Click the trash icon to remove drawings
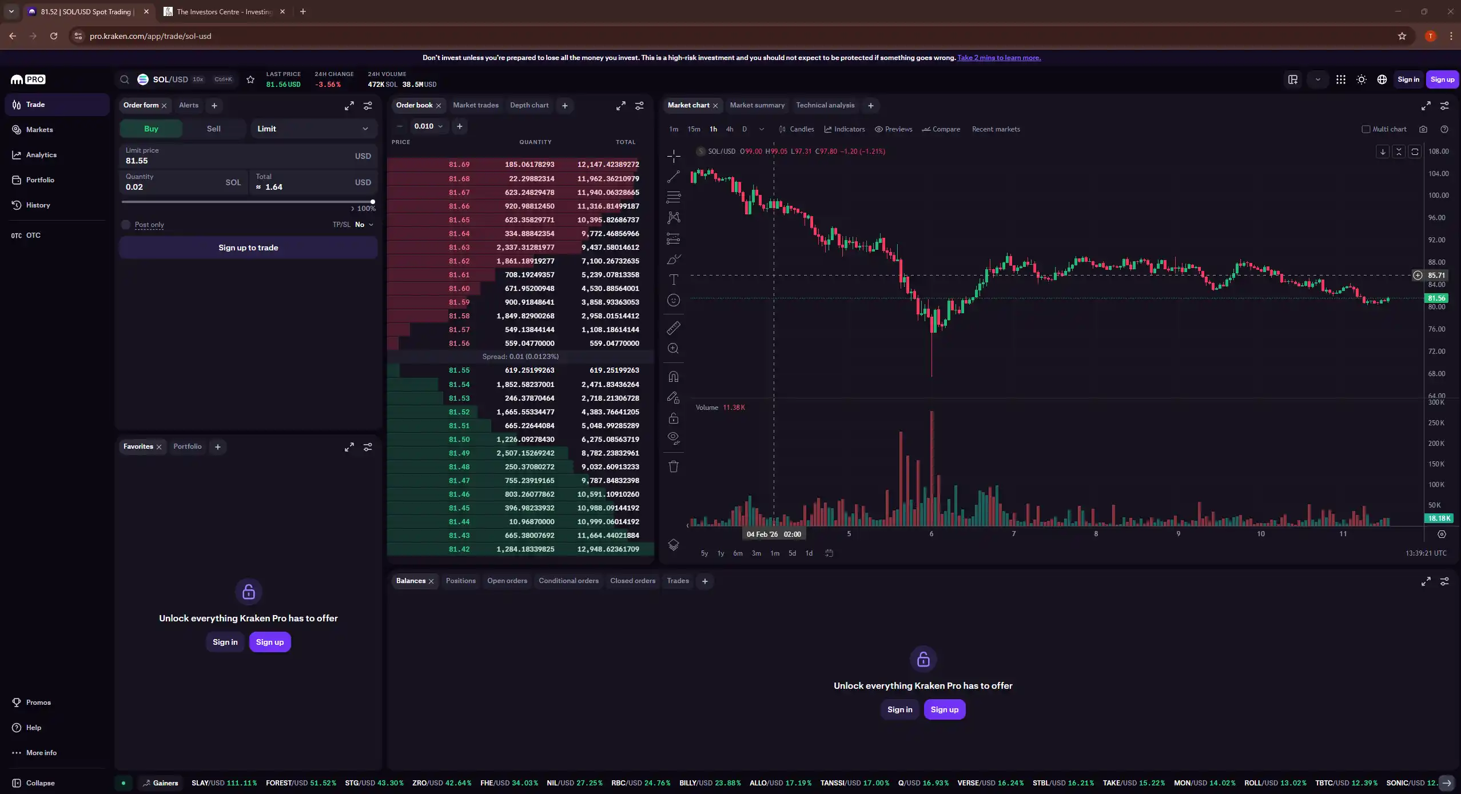The width and height of the screenshot is (1461, 794). [x=674, y=466]
